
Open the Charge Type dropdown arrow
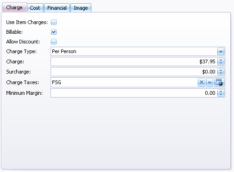click(x=221, y=51)
